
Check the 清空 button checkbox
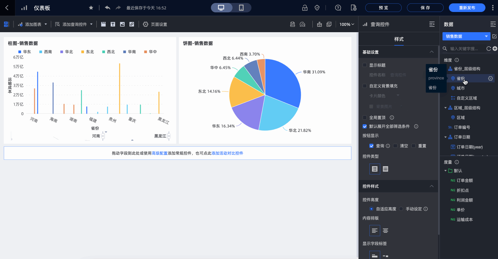395,146
